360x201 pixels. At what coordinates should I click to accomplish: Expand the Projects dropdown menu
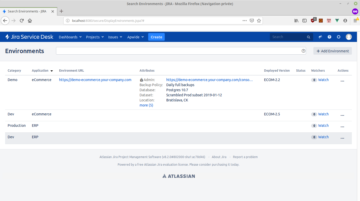[x=95, y=37]
